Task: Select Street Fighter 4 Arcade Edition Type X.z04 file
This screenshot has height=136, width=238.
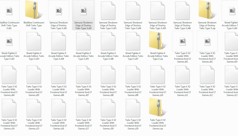Action: (x=59, y=41)
